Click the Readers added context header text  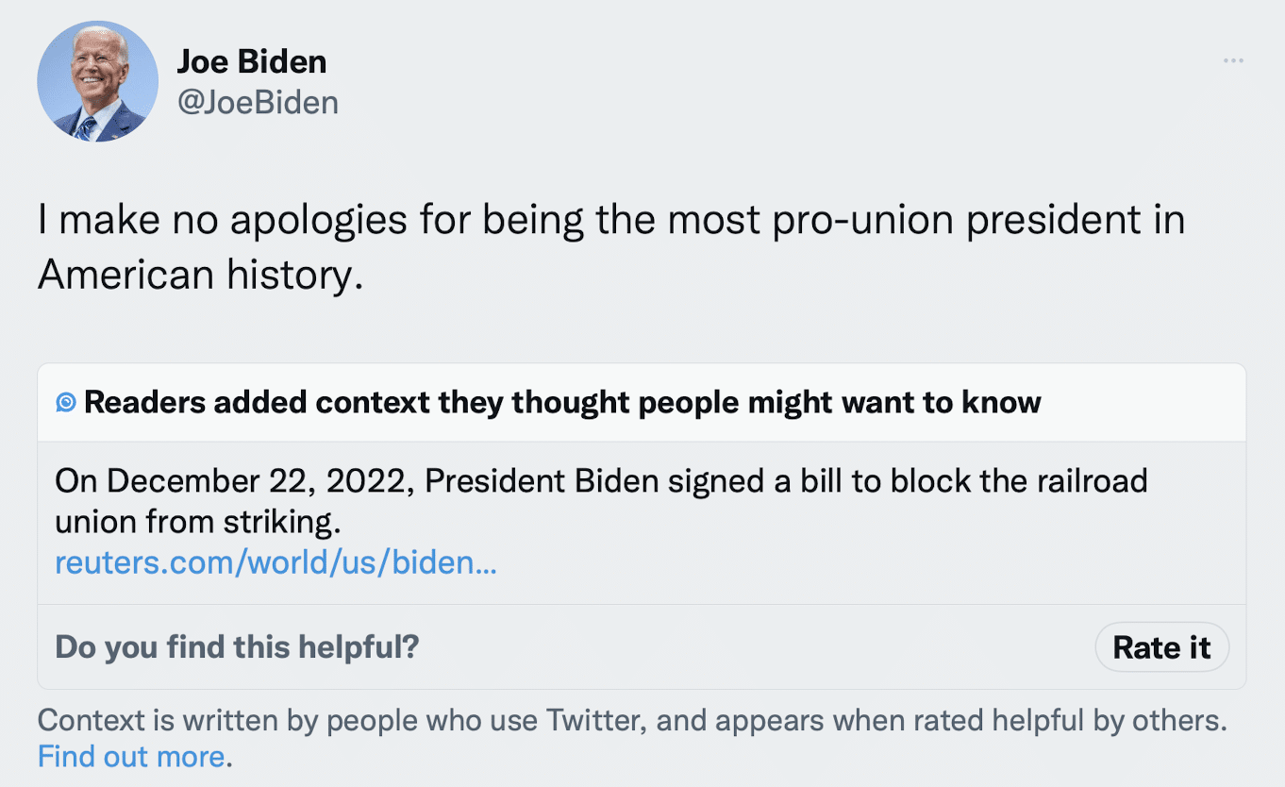click(562, 403)
